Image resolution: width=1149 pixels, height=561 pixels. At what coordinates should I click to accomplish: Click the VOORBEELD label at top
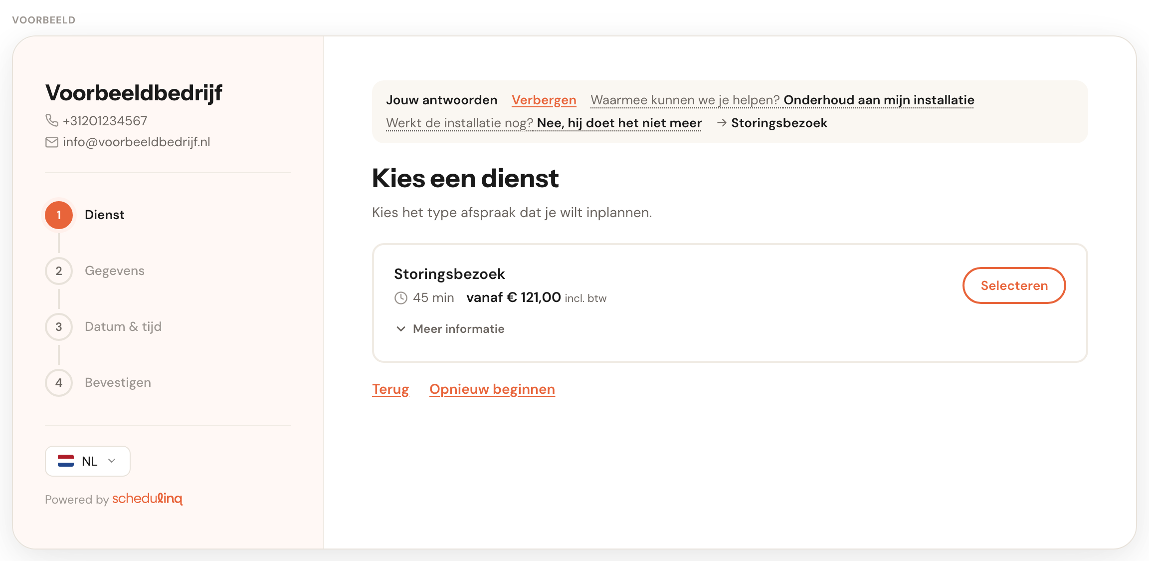coord(44,20)
